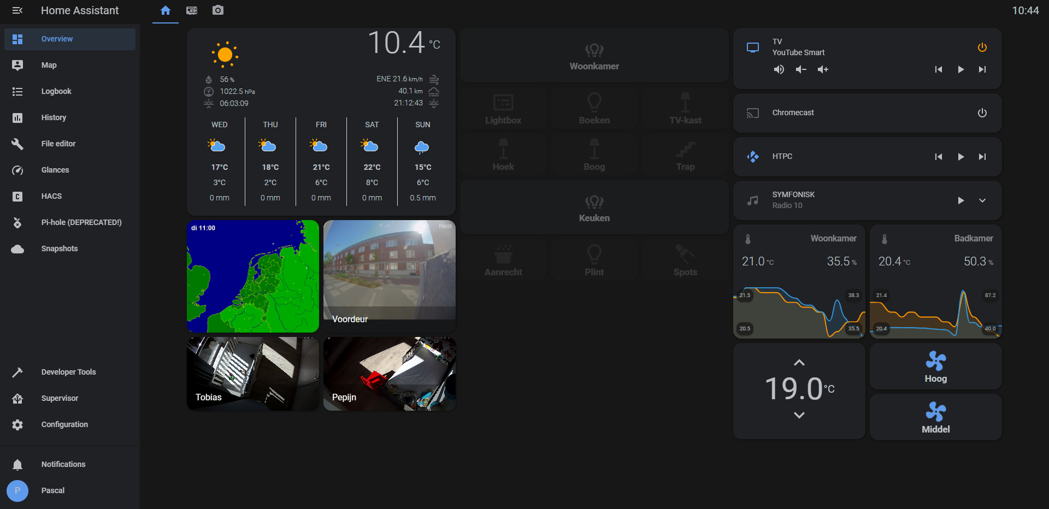Toggle the TV-kast lamp

685,109
